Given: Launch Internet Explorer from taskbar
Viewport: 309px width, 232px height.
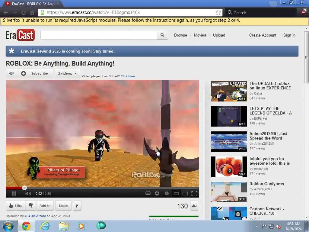Looking at the screenshot, I should coord(45,226).
